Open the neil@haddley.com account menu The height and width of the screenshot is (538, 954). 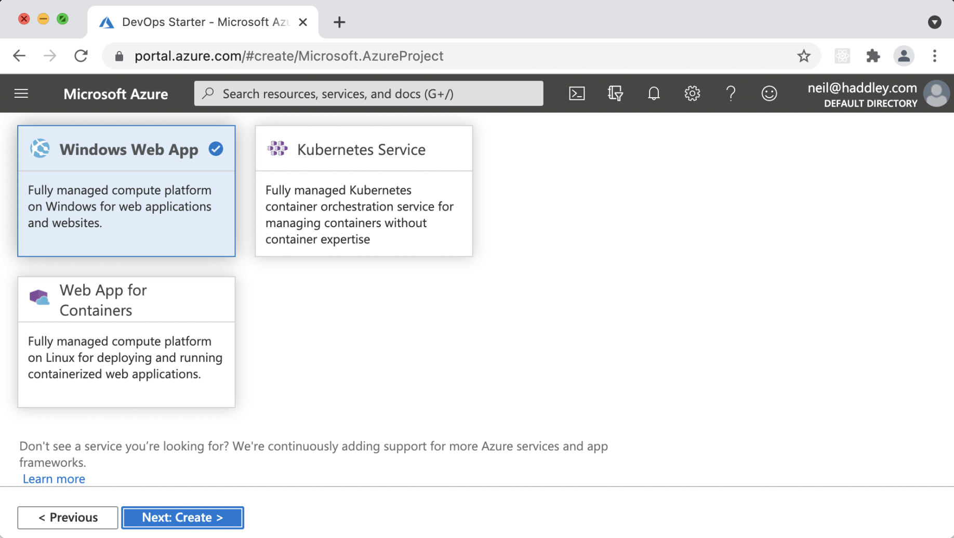click(878, 94)
